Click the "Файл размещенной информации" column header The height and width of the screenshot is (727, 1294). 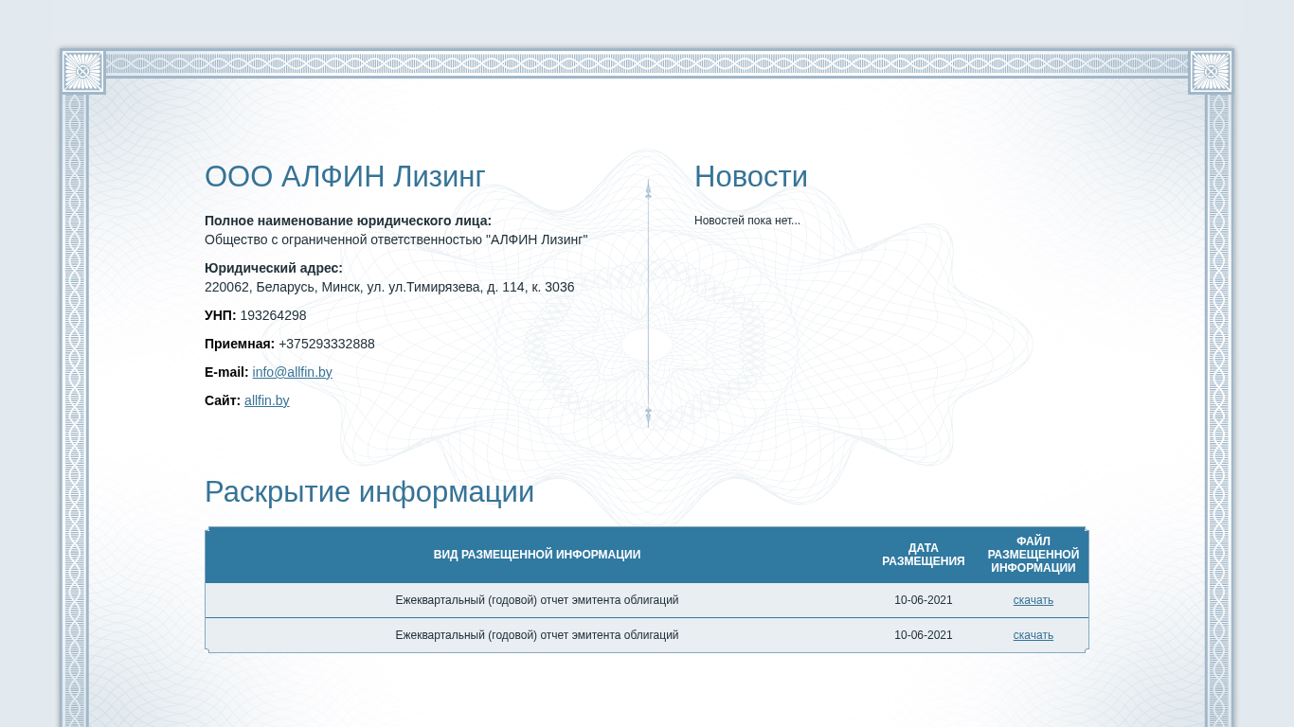point(1033,555)
